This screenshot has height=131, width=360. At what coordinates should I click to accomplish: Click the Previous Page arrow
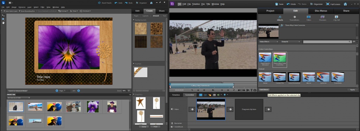[x=57, y=91]
